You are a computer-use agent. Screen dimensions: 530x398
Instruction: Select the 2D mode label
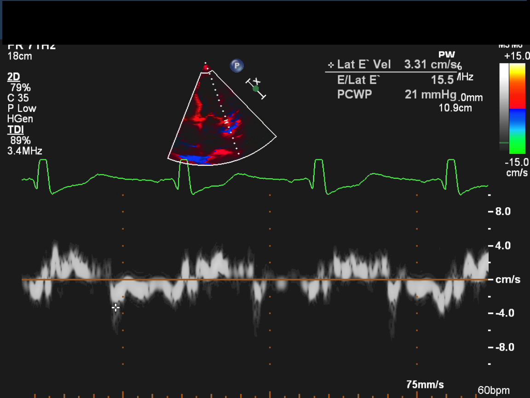pyautogui.click(x=14, y=77)
